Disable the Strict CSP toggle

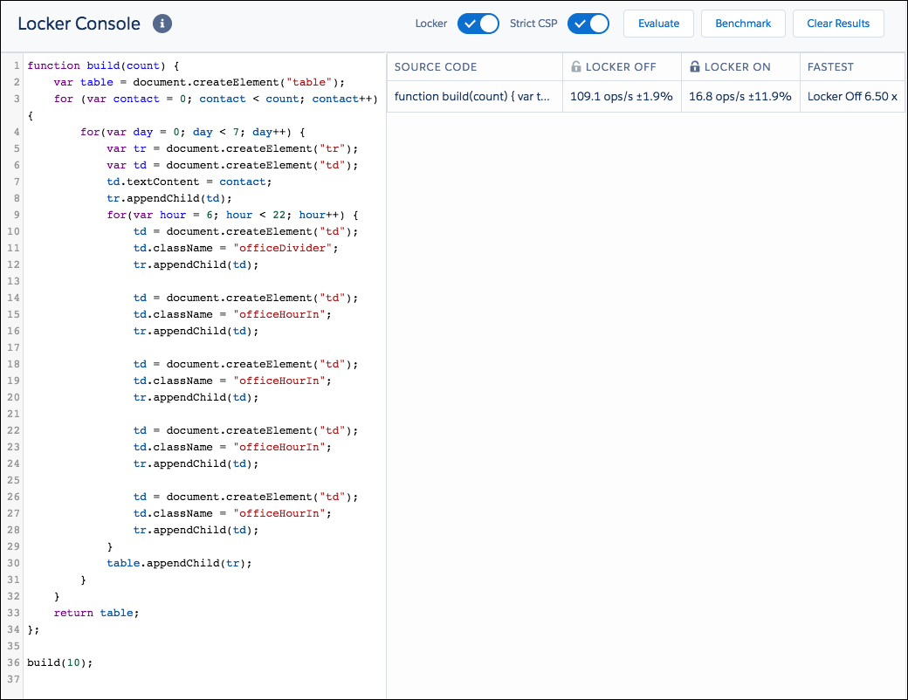tap(588, 24)
